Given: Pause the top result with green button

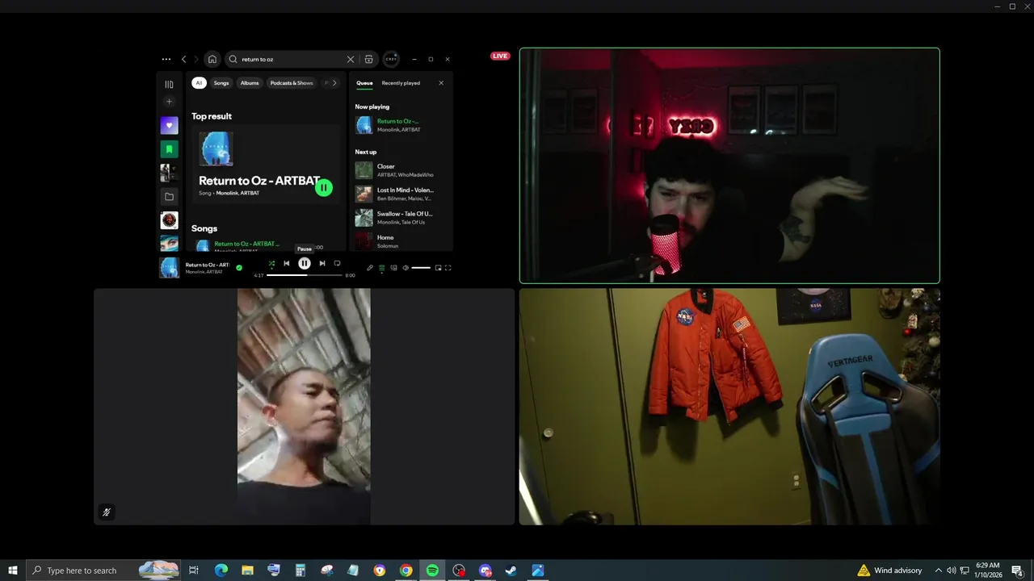Looking at the screenshot, I should [x=323, y=188].
